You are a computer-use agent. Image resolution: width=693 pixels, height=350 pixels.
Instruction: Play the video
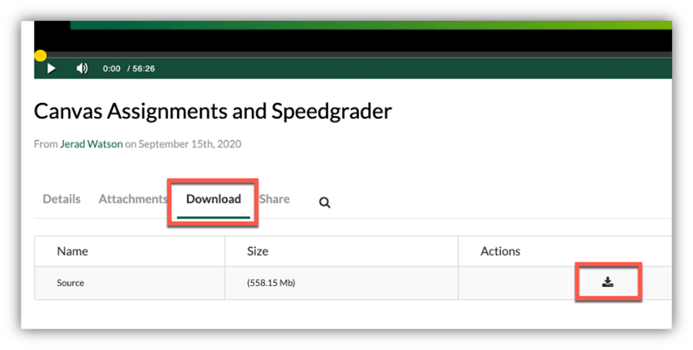(51, 68)
